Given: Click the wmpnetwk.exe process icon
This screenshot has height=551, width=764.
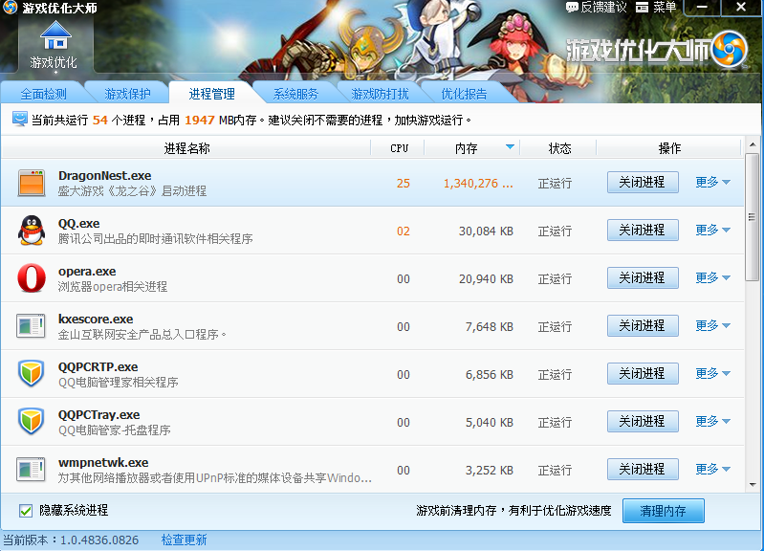Looking at the screenshot, I should [x=32, y=470].
